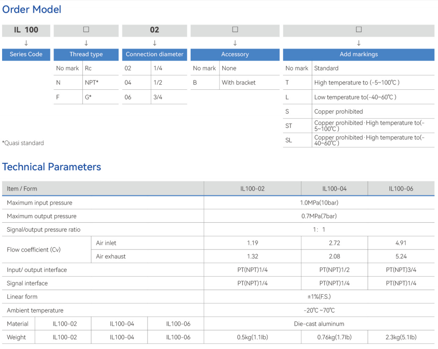Click the 'Maximum input pressure' row label

click(x=39, y=203)
